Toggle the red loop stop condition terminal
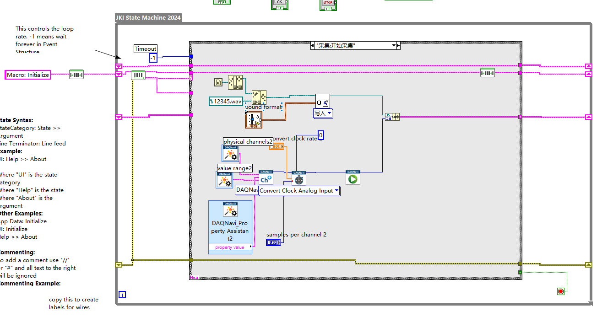 click(x=561, y=291)
